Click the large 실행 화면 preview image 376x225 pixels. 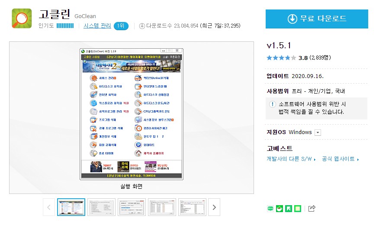(132, 114)
